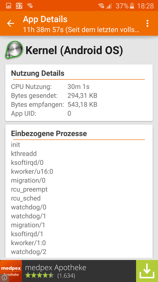Tap the kworker/u16:0 process entry
This screenshot has width=158, height=282.
32,172
